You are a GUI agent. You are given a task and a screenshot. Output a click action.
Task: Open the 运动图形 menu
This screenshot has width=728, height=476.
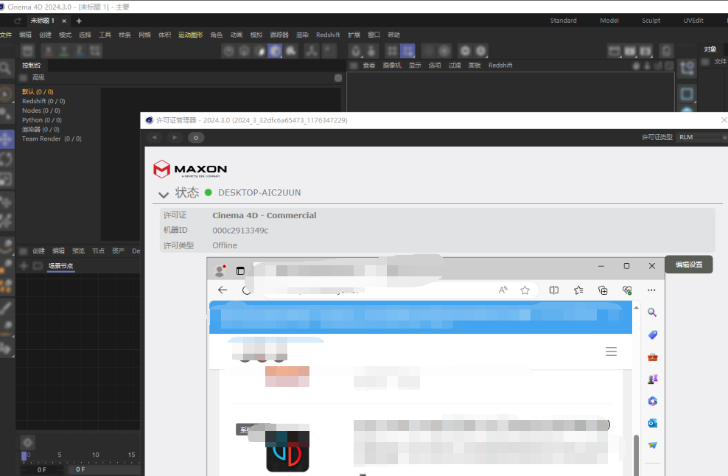(x=190, y=35)
